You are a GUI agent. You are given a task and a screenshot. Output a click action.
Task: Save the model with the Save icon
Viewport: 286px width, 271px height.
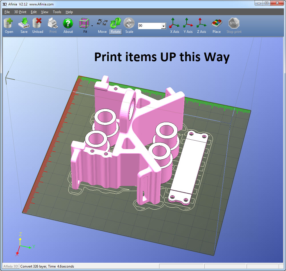(x=24, y=25)
